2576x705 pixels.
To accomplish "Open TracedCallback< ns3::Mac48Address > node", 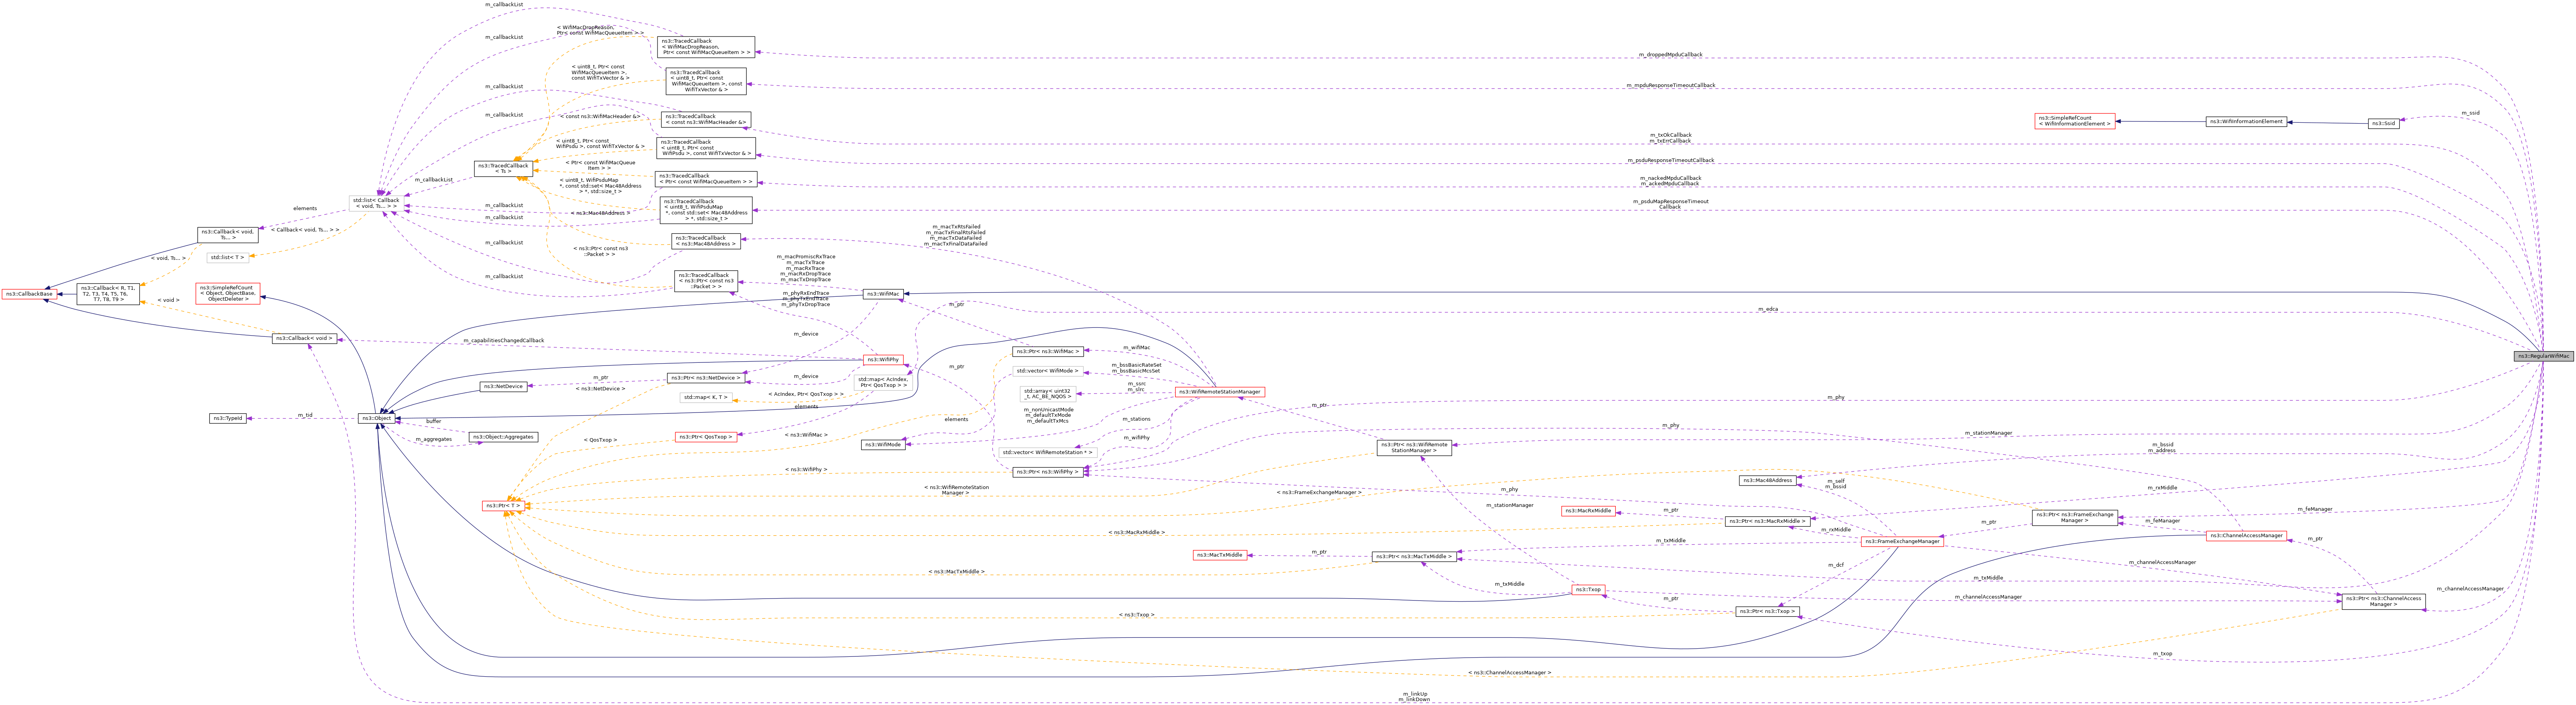I will click(706, 241).
